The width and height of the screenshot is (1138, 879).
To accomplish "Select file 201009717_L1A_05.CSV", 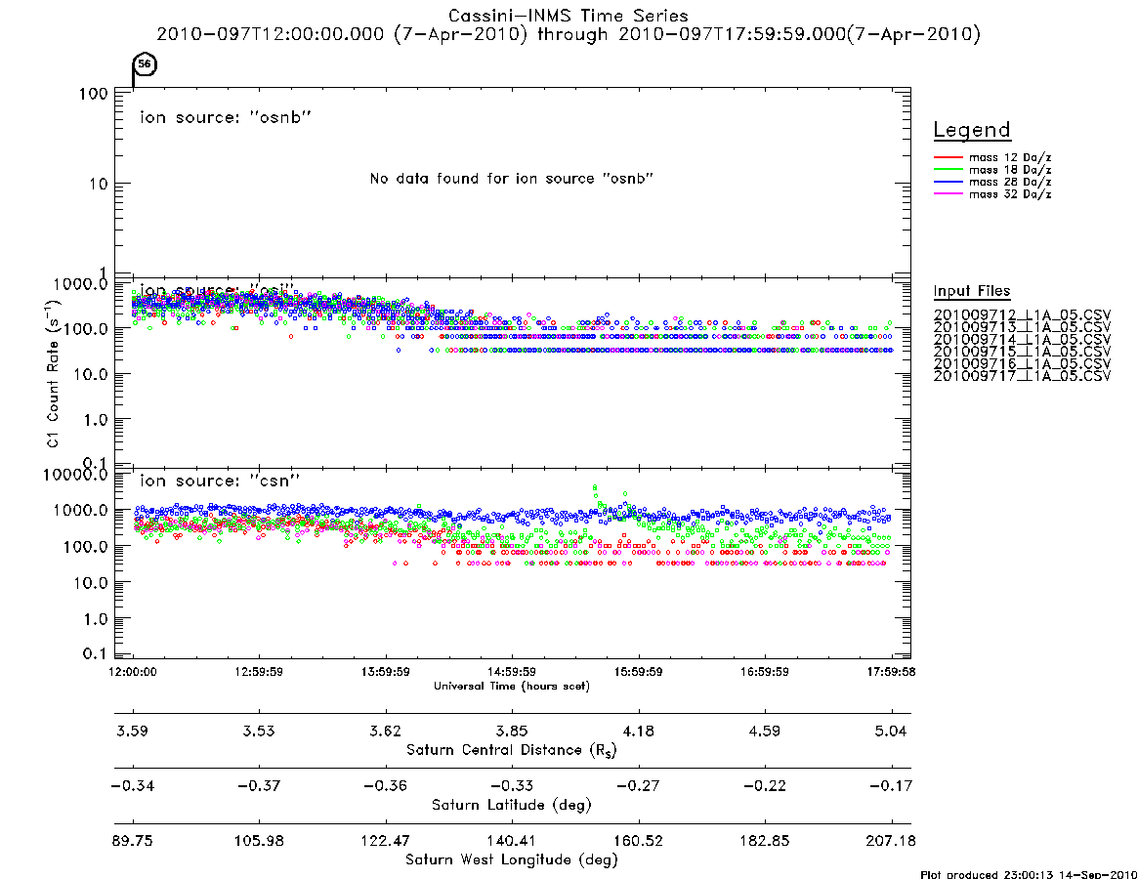I will pyautogui.click(x=1022, y=377).
